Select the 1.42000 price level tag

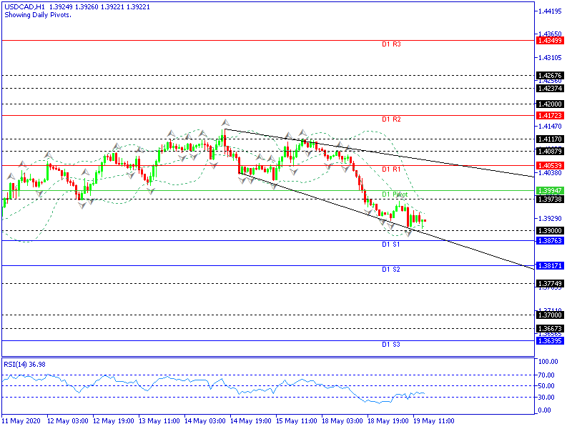[x=549, y=104]
